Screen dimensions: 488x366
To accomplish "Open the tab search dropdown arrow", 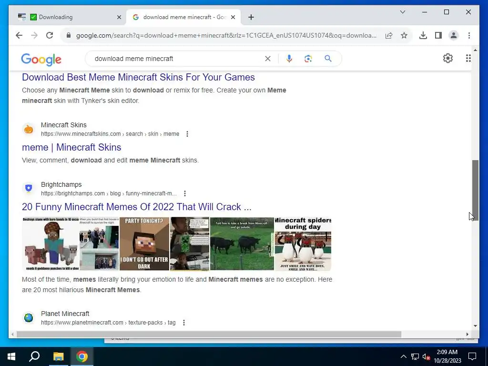I will pyautogui.click(x=402, y=12).
